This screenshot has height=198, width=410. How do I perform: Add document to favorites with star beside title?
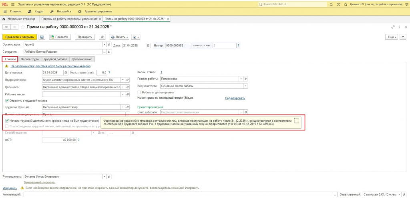(23, 27)
